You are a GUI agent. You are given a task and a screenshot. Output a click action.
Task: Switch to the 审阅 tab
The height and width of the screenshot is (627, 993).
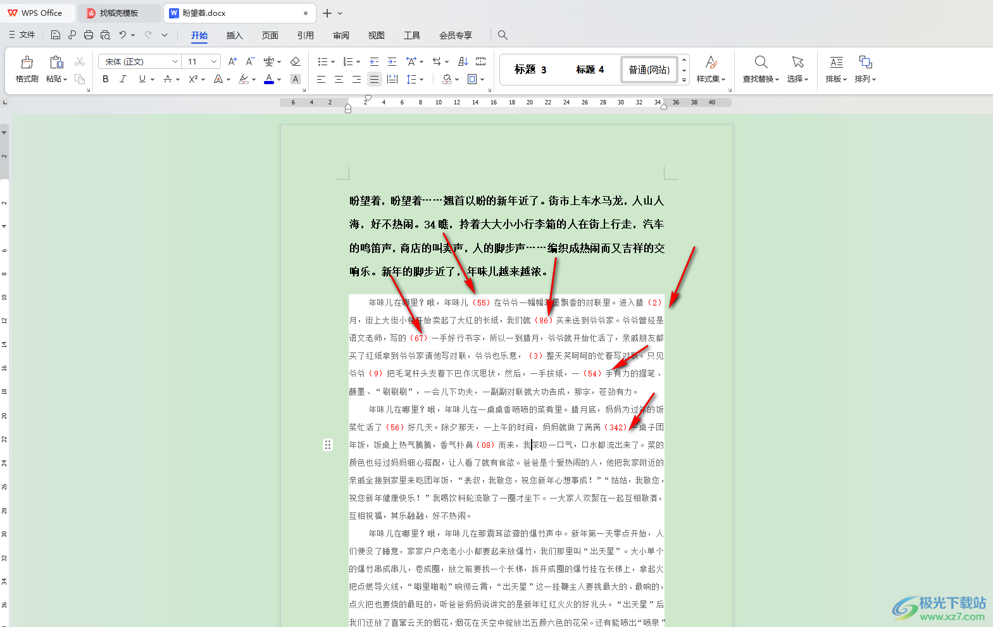(x=341, y=35)
